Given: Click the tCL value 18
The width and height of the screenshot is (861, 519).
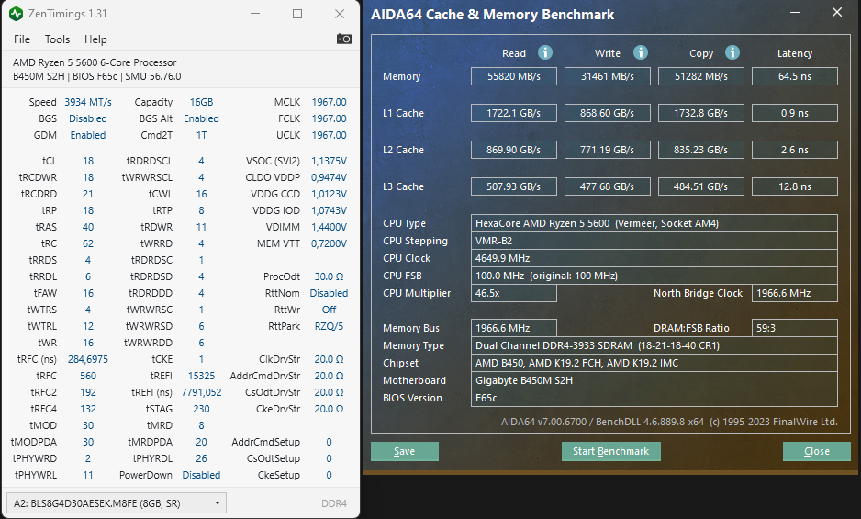Looking at the screenshot, I should [88, 161].
